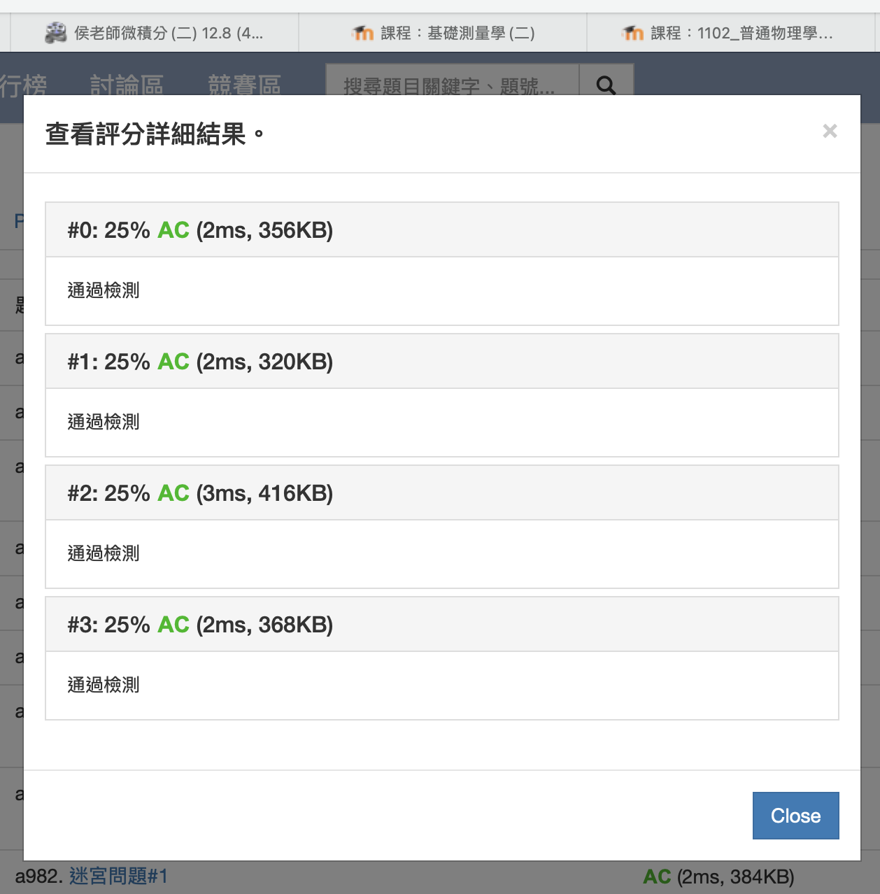Open the 課程：基礎測量學 (二) browser tab
Screen dimensions: 880x894
pos(457,33)
